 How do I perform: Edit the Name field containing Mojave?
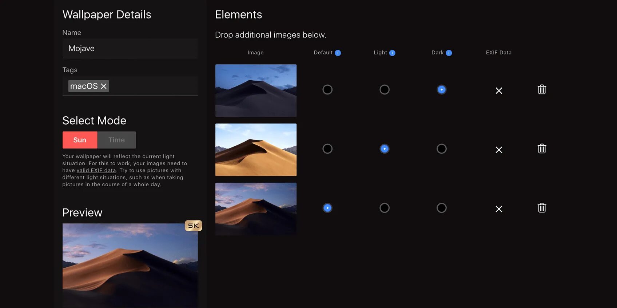pyautogui.click(x=130, y=48)
